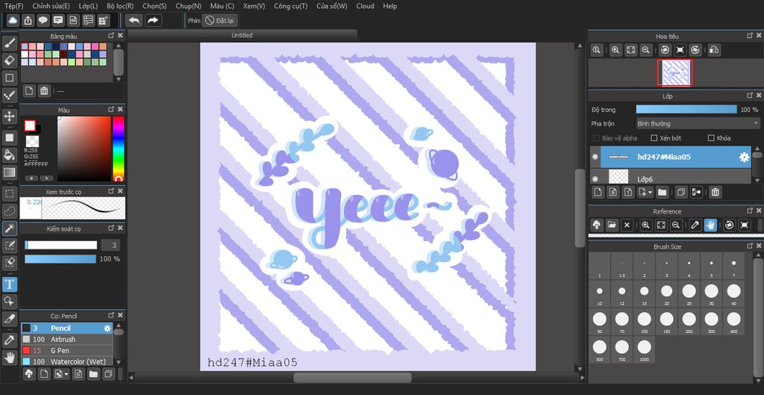
Task: Delete the selected palette color with trash icon
Action: point(44,90)
